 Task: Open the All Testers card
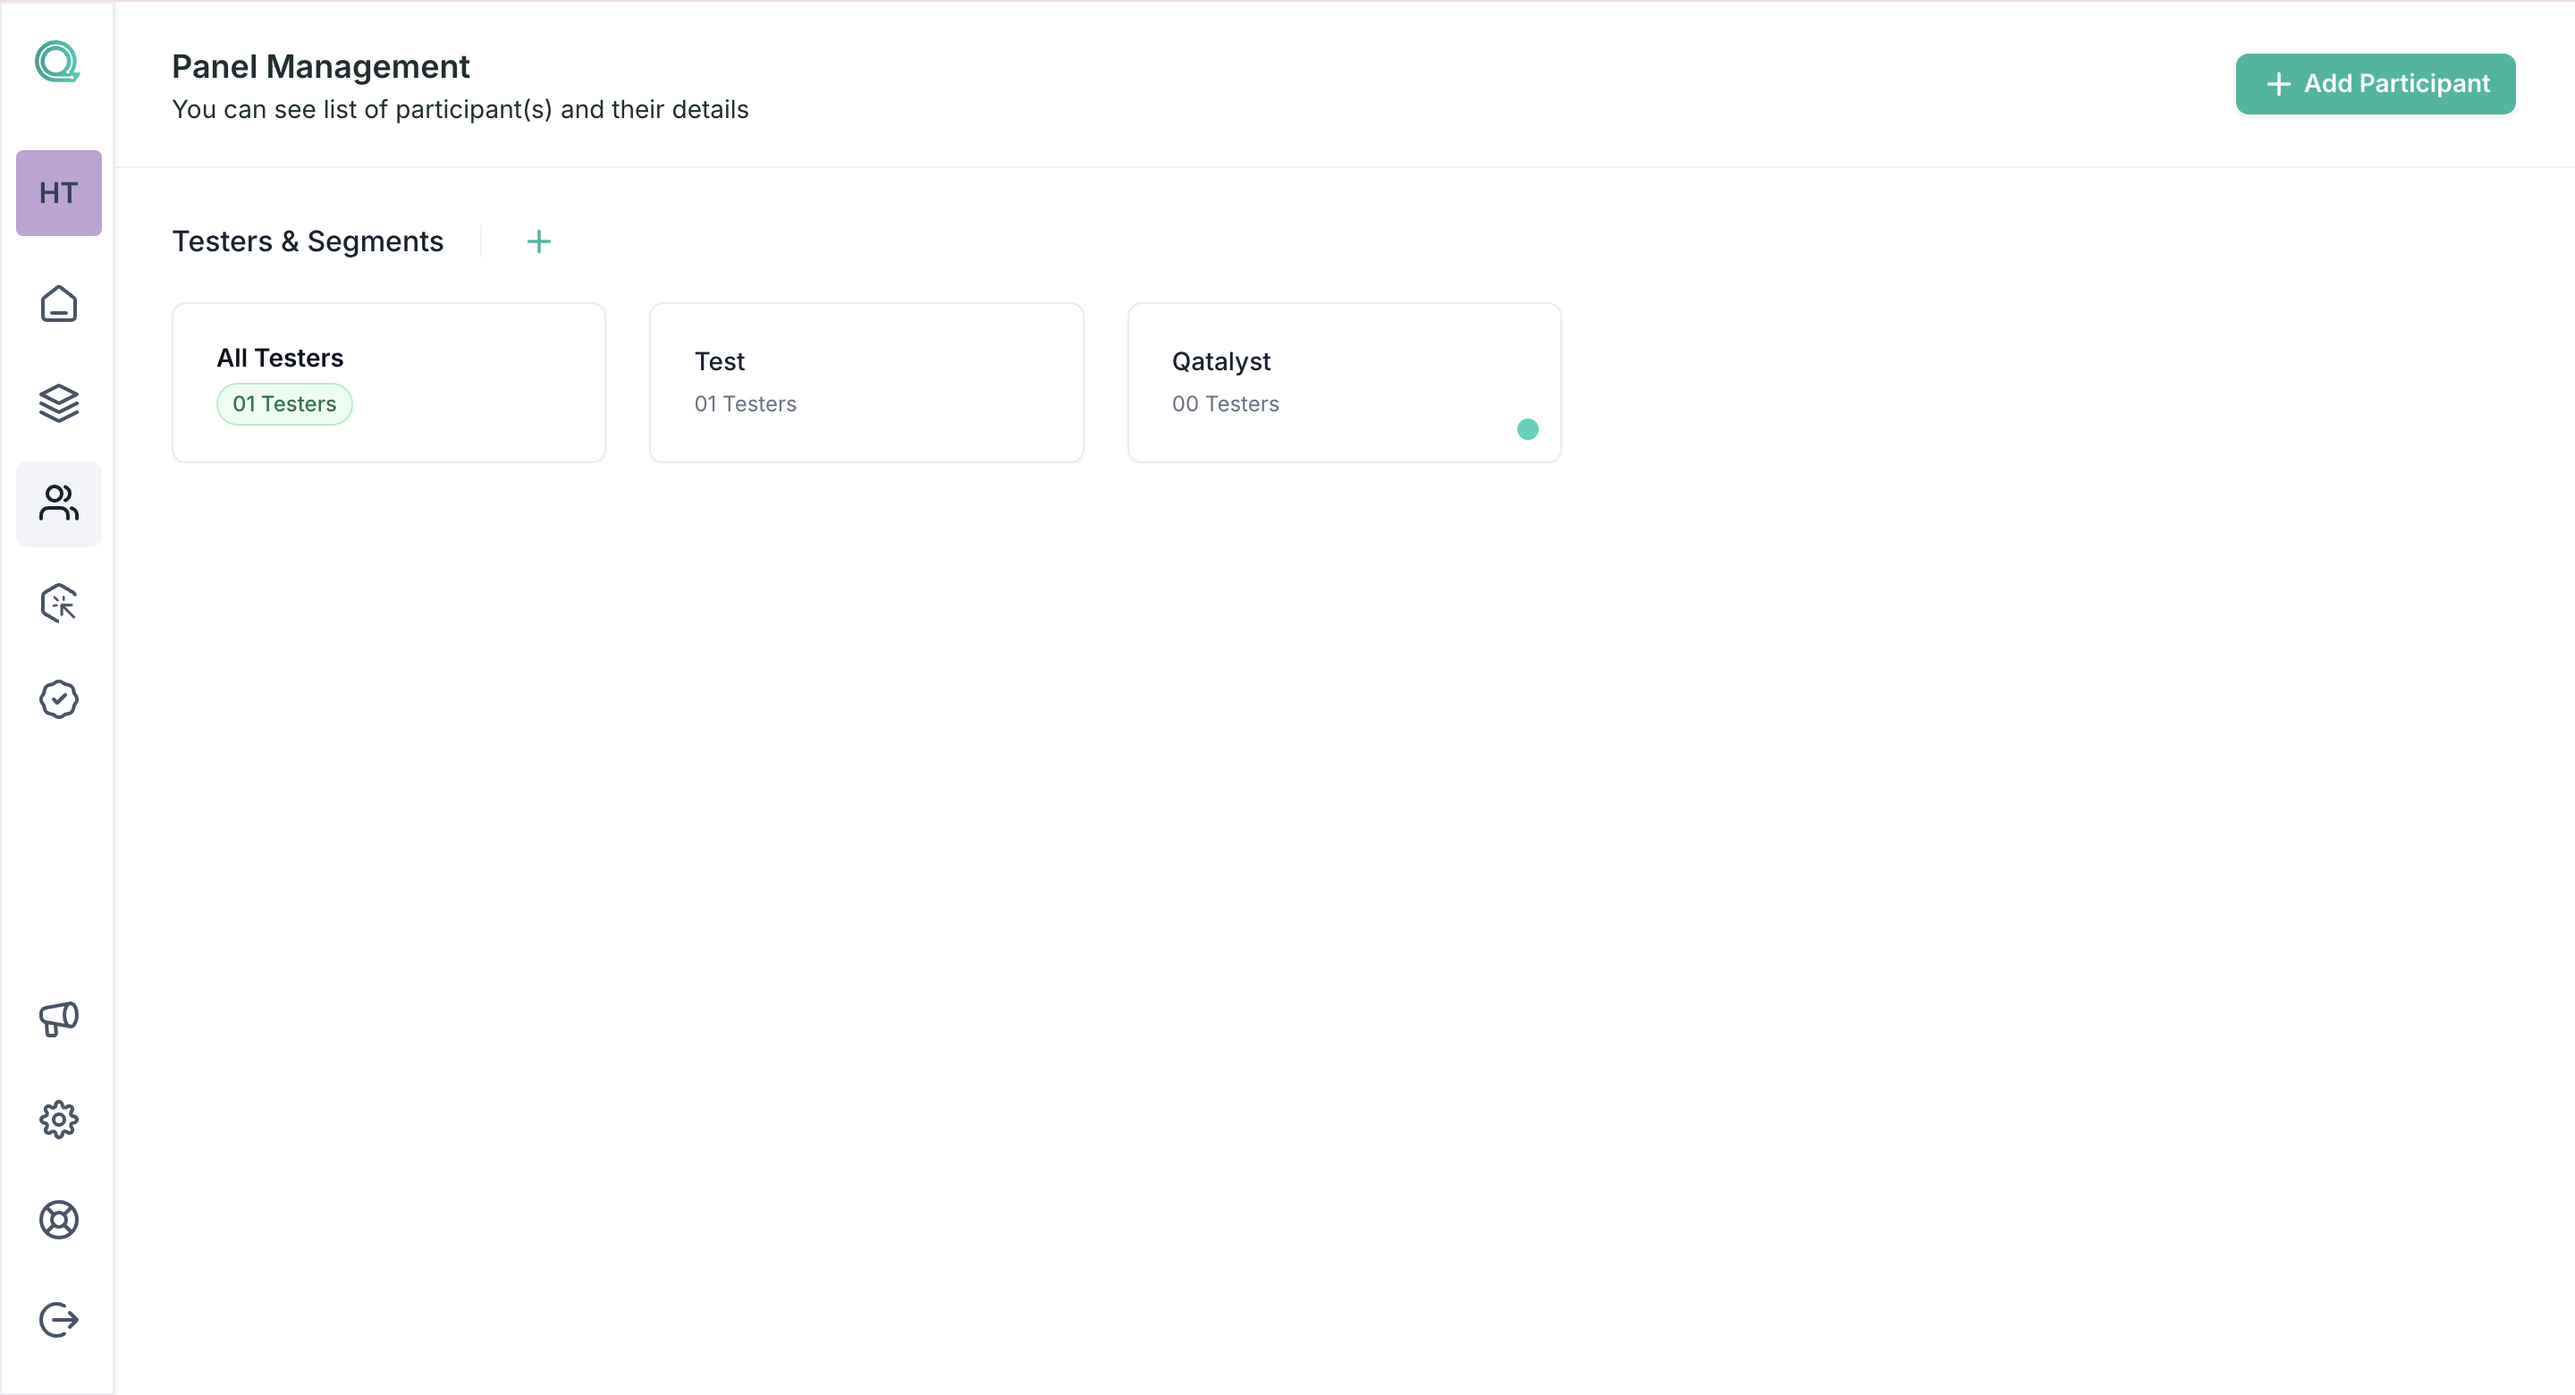(388, 382)
